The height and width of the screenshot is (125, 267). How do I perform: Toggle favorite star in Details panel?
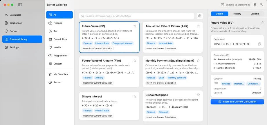tap(262, 23)
